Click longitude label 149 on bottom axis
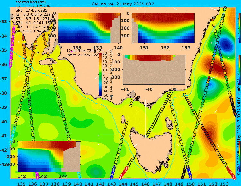 [x=179, y=184]
